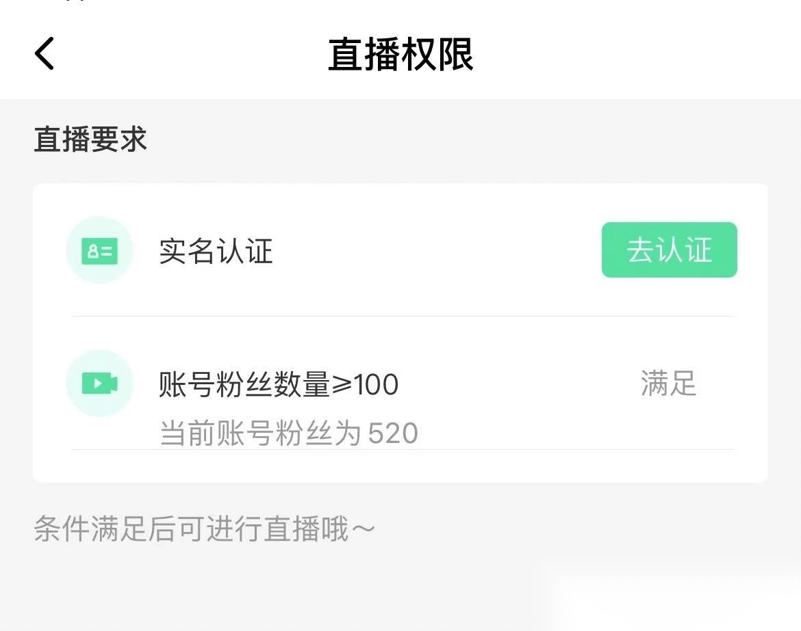This screenshot has width=801, height=631.
Task: Tap the 条件满足后可进行直播哦～ hint text
Action: coord(204,530)
